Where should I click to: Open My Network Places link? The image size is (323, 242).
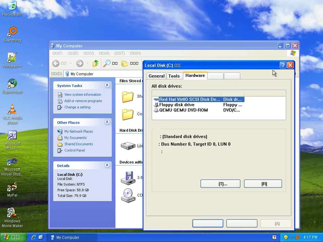click(x=79, y=131)
